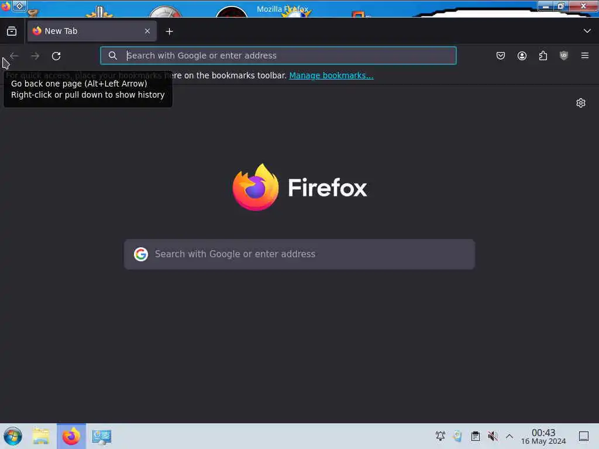The height and width of the screenshot is (449, 599).
Task: Click the show desktop button
Action: (x=583, y=436)
